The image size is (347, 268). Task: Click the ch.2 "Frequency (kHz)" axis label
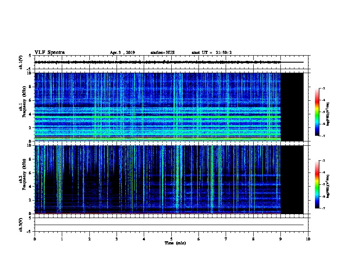(x=24, y=174)
